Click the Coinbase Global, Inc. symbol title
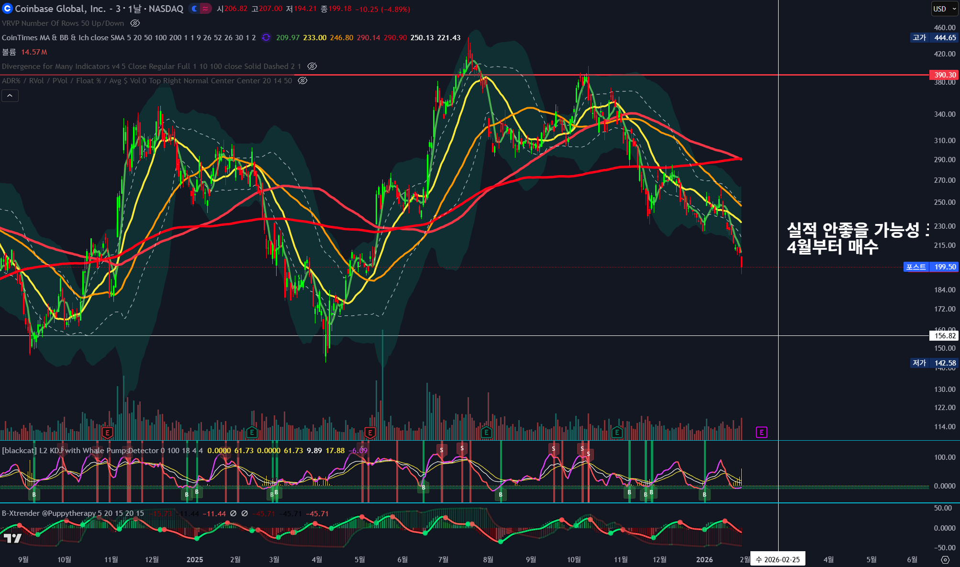The image size is (960, 567). pyautogui.click(x=60, y=9)
